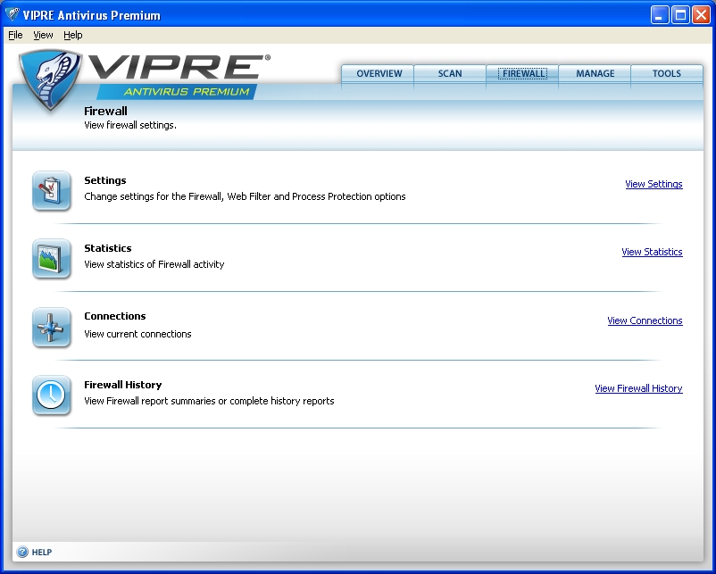Click the View Connections link
The width and height of the screenshot is (716, 574).
645,320
